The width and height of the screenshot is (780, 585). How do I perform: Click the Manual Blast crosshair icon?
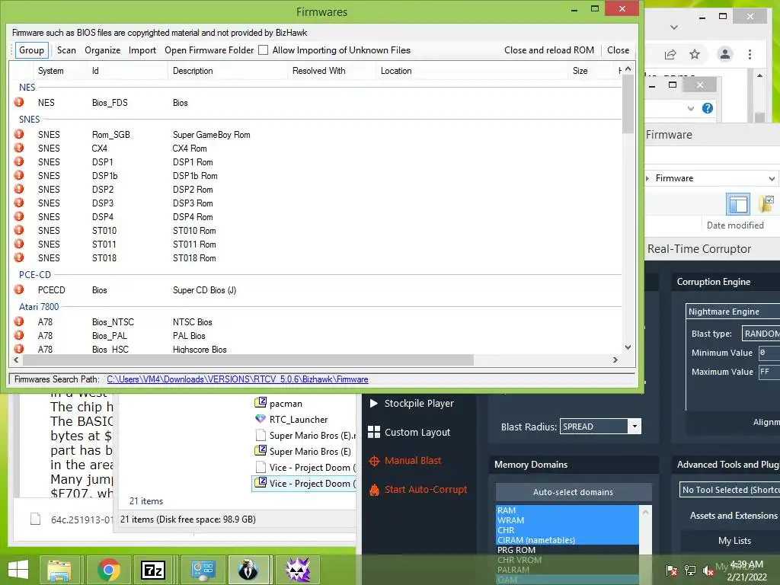pyautogui.click(x=374, y=461)
